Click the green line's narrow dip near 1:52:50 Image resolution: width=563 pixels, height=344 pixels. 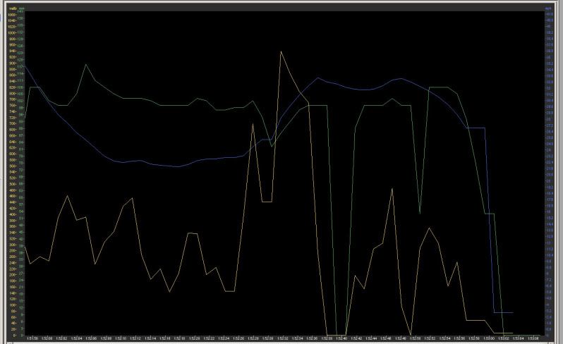coord(420,212)
